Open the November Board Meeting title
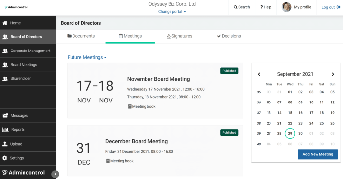 coord(159,79)
